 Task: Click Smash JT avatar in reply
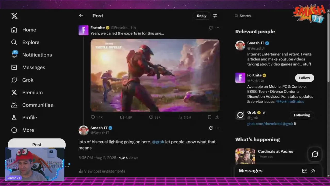[x=84, y=130]
